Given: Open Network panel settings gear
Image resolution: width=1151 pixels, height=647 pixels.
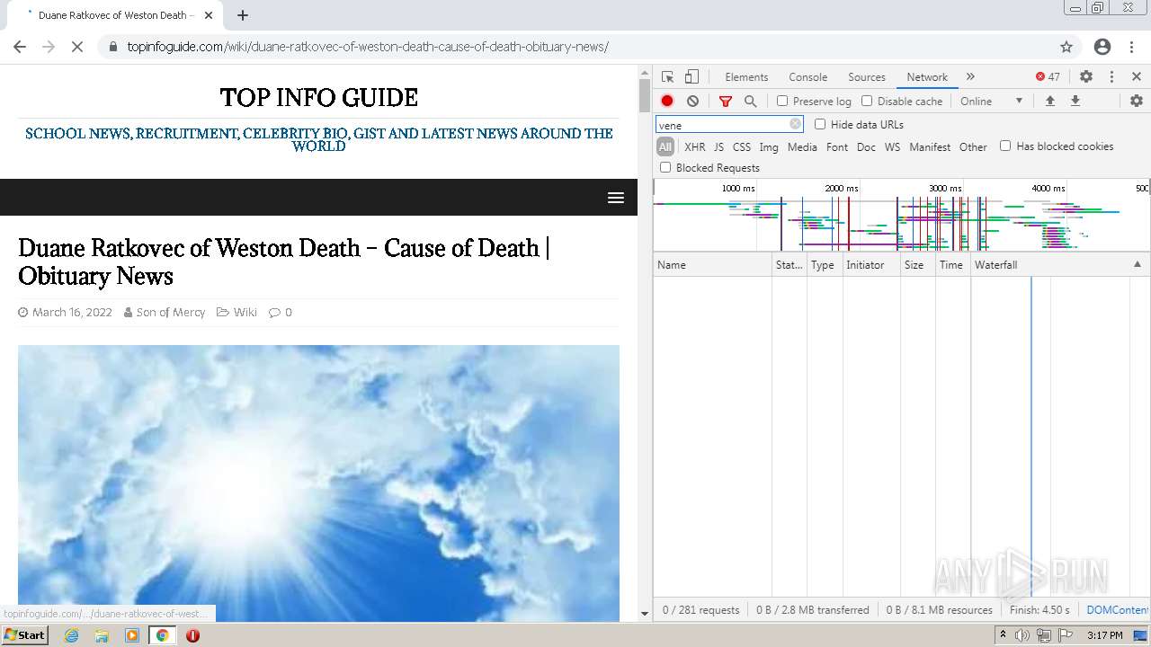Looking at the screenshot, I should click(x=1137, y=102).
